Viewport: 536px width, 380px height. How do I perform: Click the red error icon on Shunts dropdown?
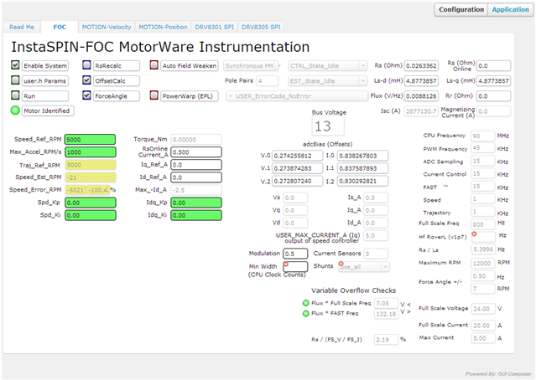point(341,264)
